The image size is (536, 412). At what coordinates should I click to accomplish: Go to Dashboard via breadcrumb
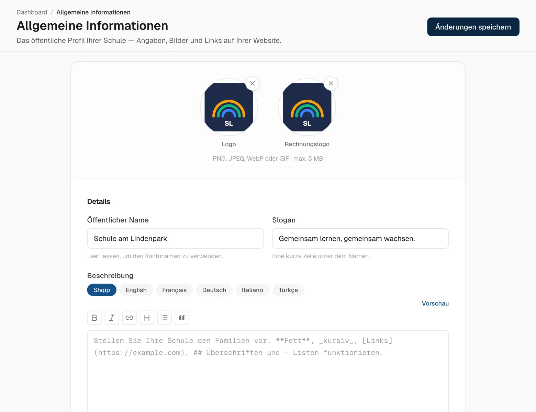click(x=32, y=12)
